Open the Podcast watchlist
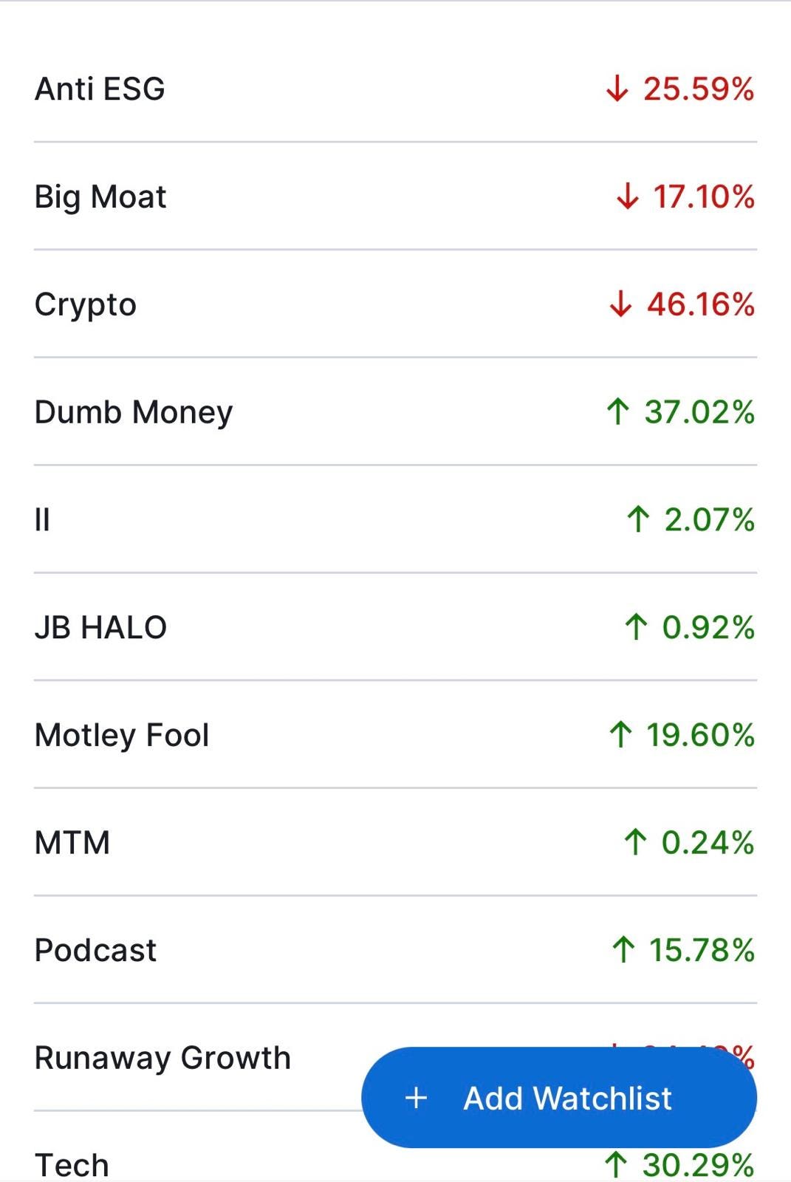This screenshot has height=1182, width=791. click(x=395, y=951)
